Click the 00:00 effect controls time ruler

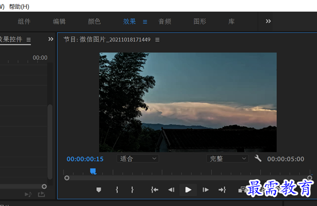[40, 58]
